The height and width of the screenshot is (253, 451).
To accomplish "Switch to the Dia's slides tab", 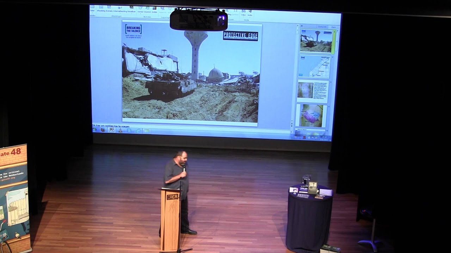I will pos(333,27).
